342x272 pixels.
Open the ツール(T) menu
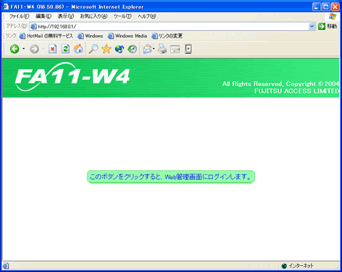(122, 16)
